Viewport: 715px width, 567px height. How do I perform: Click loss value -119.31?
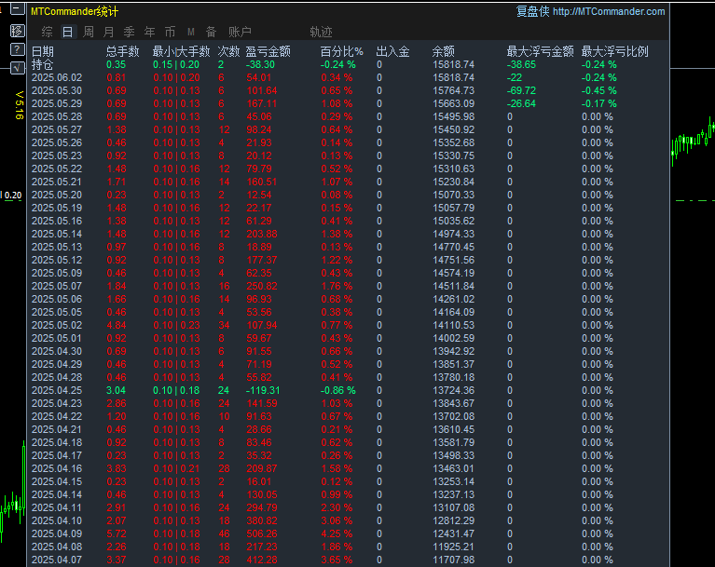pyautogui.click(x=263, y=390)
